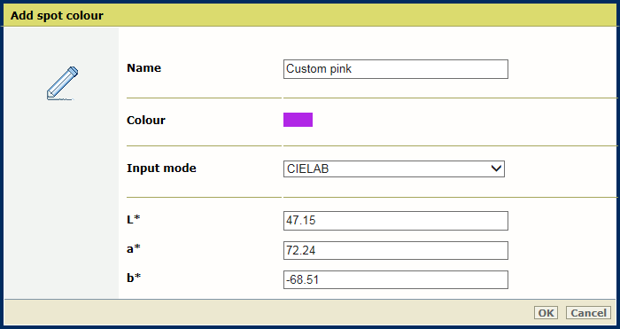Focus the a* value field 72.24

(395, 250)
